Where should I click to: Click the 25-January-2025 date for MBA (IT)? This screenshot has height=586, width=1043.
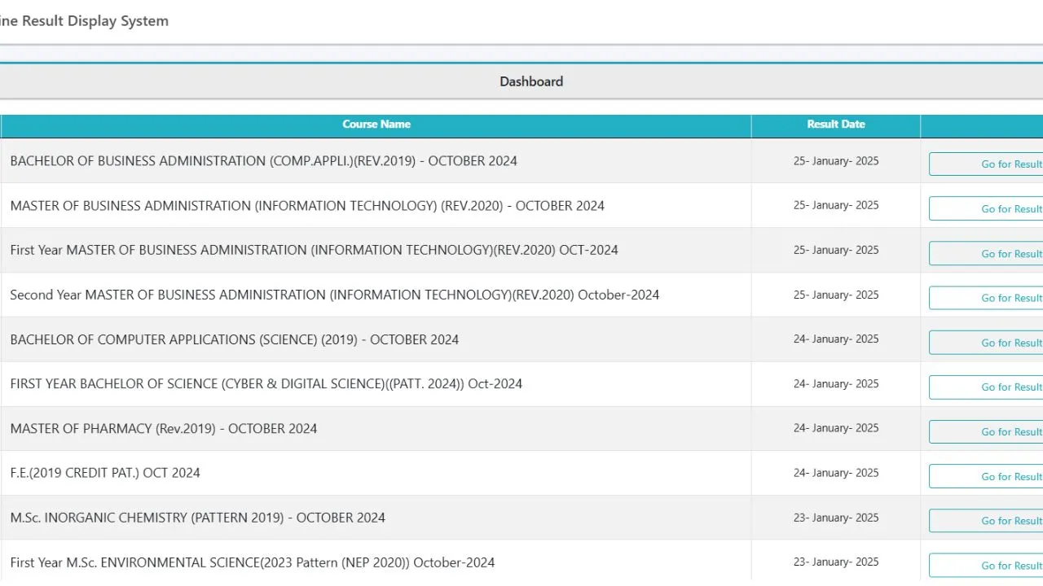pyautogui.click(x=836, y=205)
